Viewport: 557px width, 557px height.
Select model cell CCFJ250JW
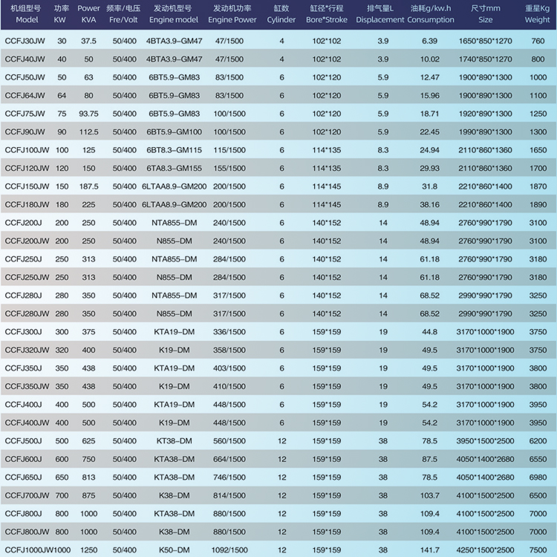pyautogui.click(x=27, y=278)
